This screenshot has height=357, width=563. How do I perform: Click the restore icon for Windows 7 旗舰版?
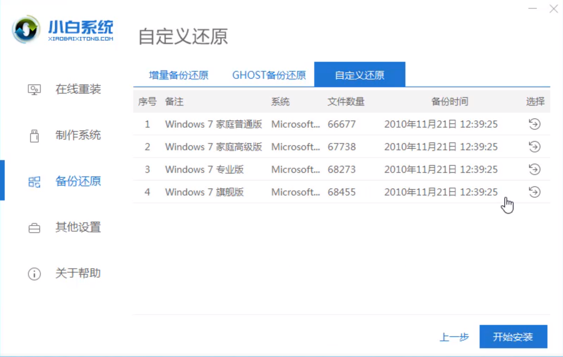[x=534, y=192]
